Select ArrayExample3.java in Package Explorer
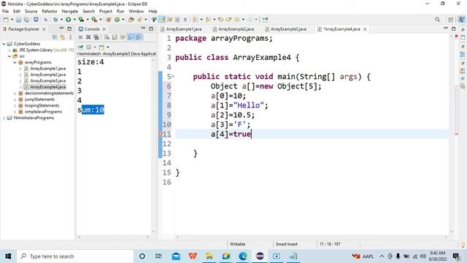Screen dimensions: 467x263 click(x=48, y=81)
